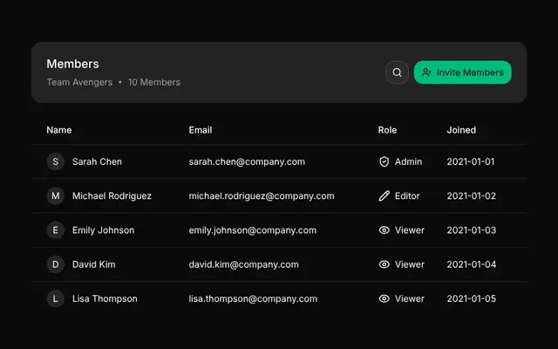
Task: Click Viewer role in Emily Johnson's row
Action: (409, 230)
